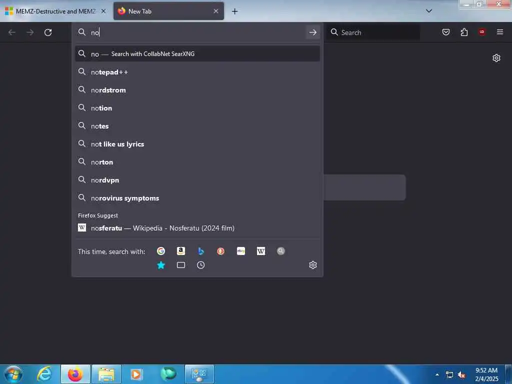The height and width of the screenshot is (384, 512).
Task: Open the Firefox application menu
Action: coord(500,32)
